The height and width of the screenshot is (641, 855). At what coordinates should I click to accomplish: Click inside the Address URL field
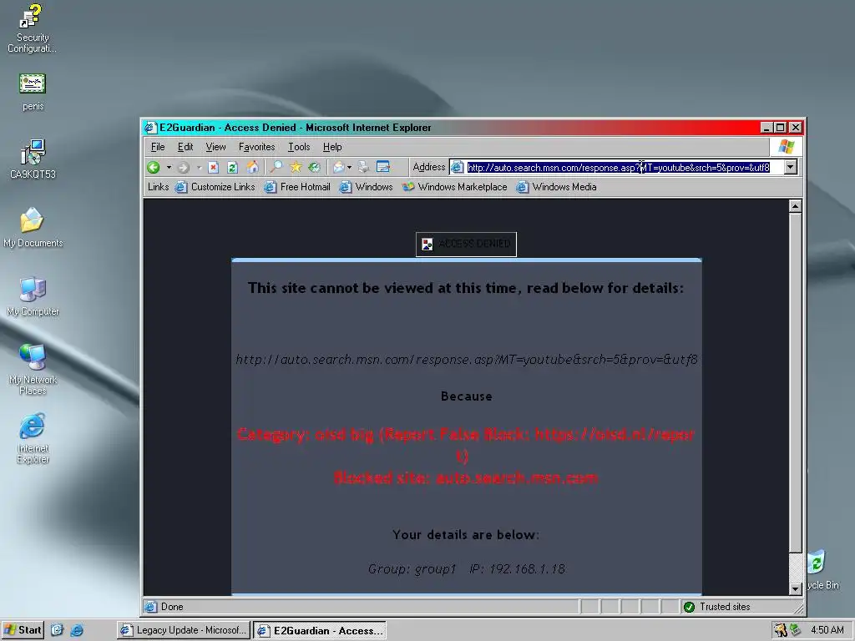pyautogui.click(x=619, y=167)
